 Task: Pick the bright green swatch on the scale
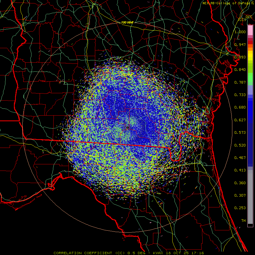(250, 77)
